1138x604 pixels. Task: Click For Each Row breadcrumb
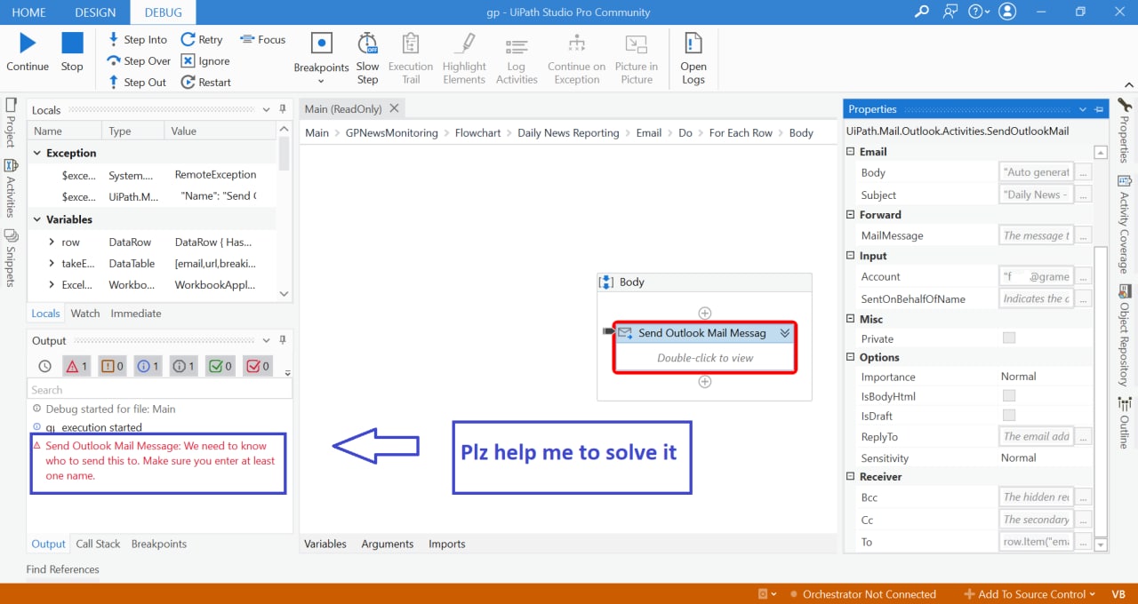[x=741, y=132]
